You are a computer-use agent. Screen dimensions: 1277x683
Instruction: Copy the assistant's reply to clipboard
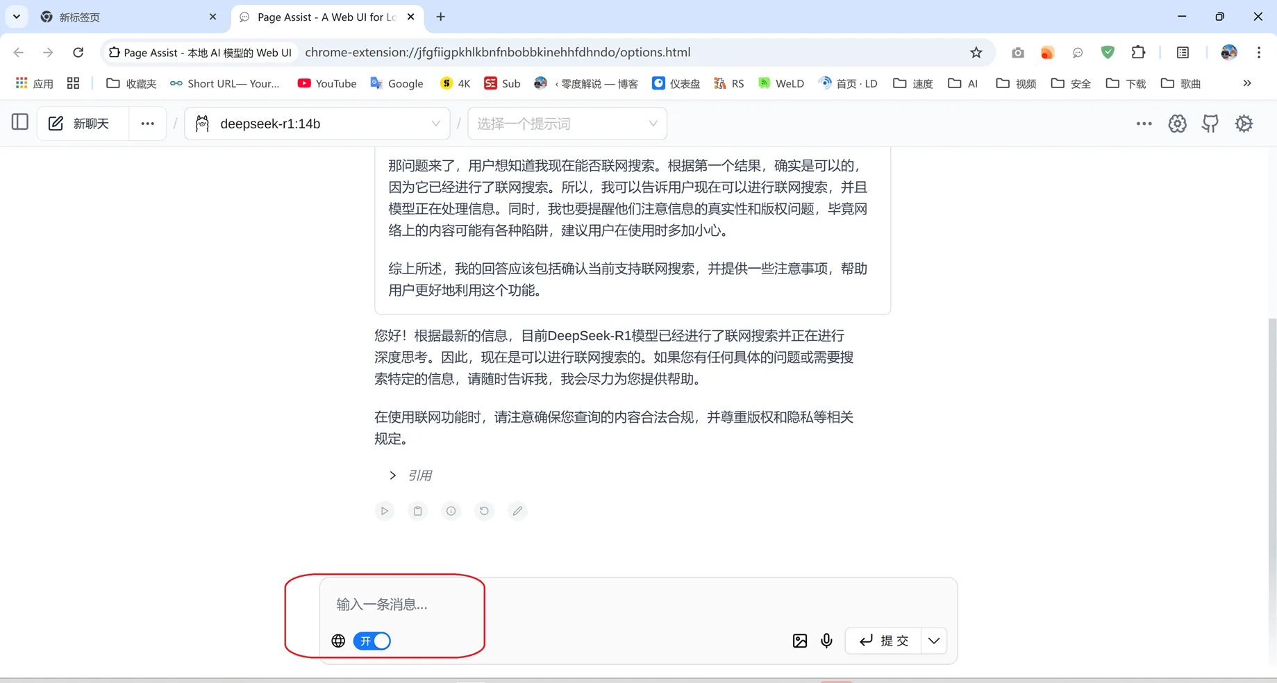(417, 511)
